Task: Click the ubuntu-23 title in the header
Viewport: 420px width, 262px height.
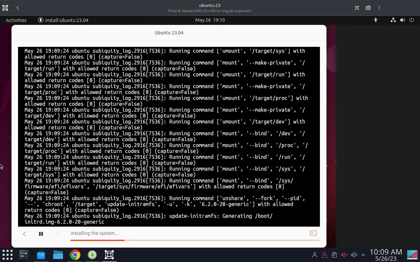Action: pos(210,5)
